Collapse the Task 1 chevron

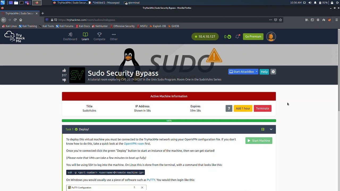(x=271, y=129)
